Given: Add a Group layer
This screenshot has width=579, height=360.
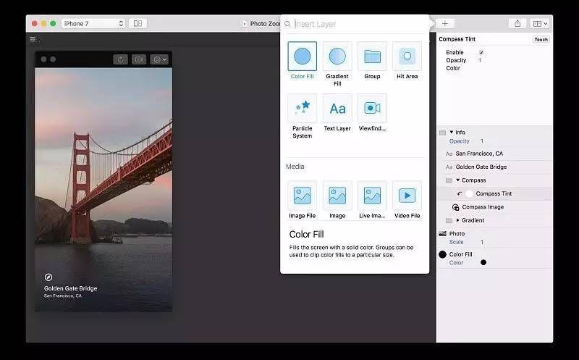Looking at the screenshot, I should (372, 56).
